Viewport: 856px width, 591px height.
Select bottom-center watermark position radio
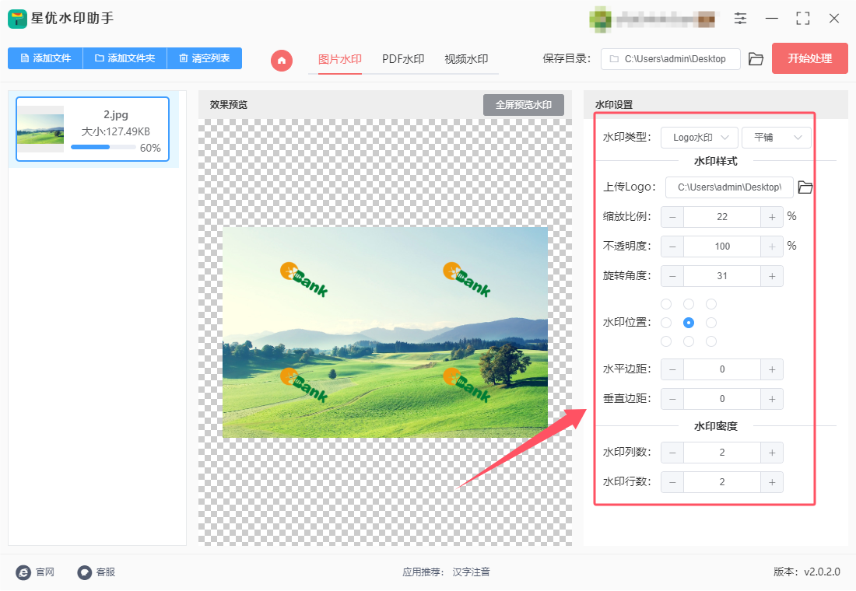[x=689, y=341]
